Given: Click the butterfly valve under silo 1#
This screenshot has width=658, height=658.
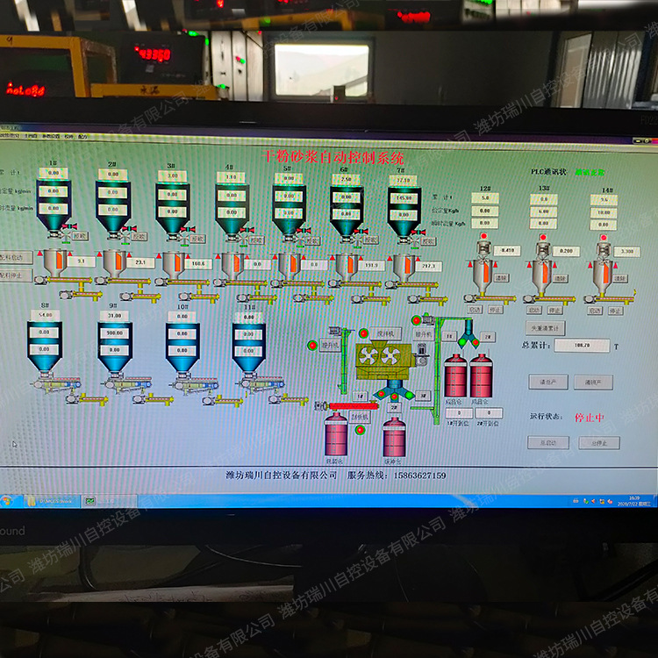Looking at the screenshot, I should click(x=69, y=226).
